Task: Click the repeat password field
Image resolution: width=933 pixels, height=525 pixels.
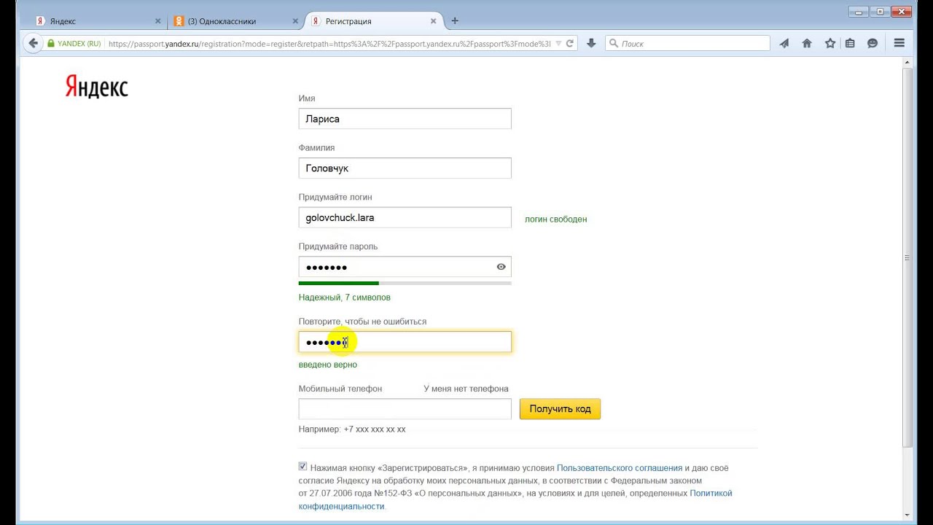Action: pos(405,342)
